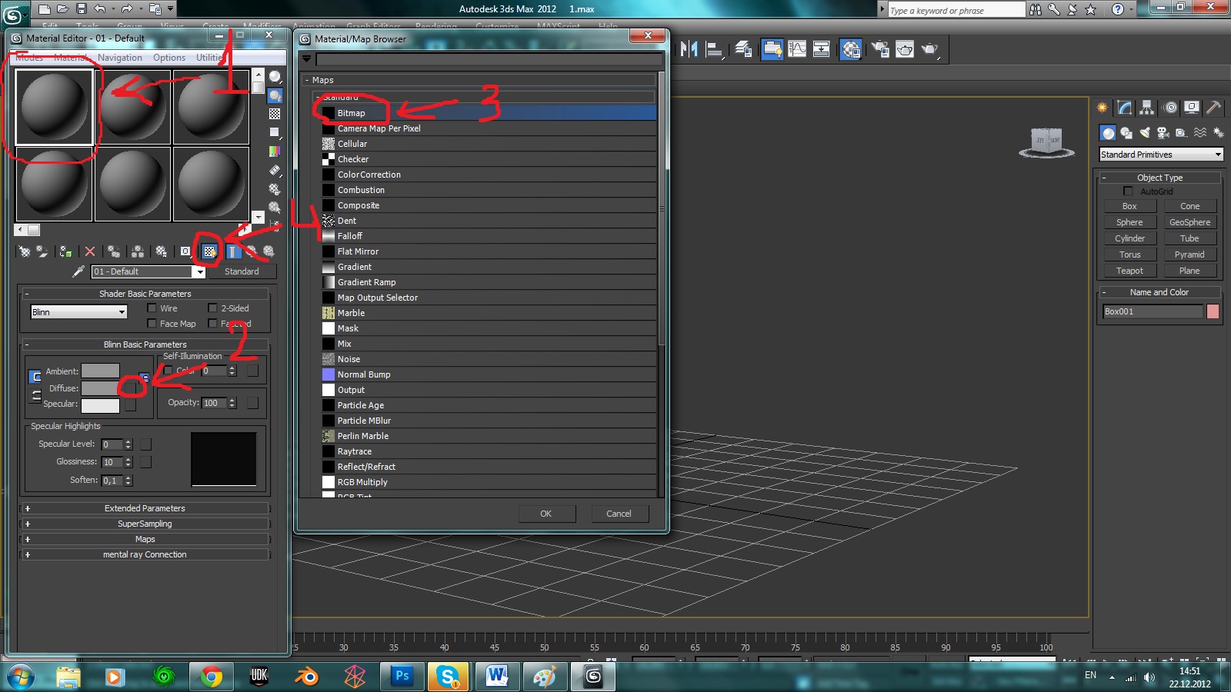Open the Motion command panel tab
1231x692 pixels.
coord(1170,108)
